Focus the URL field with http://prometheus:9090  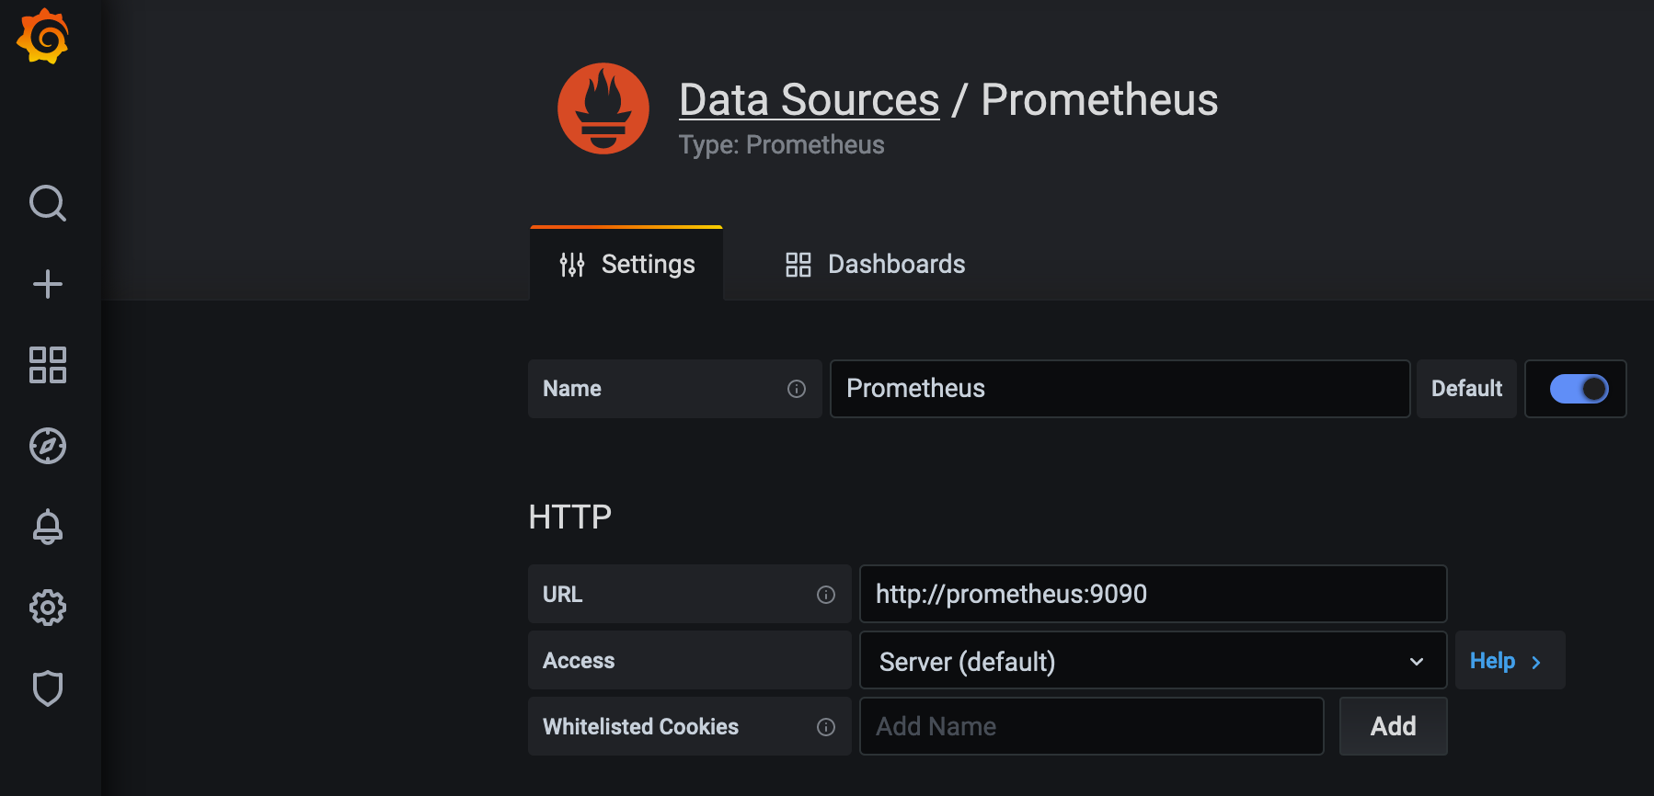[x=1153, y=594]
